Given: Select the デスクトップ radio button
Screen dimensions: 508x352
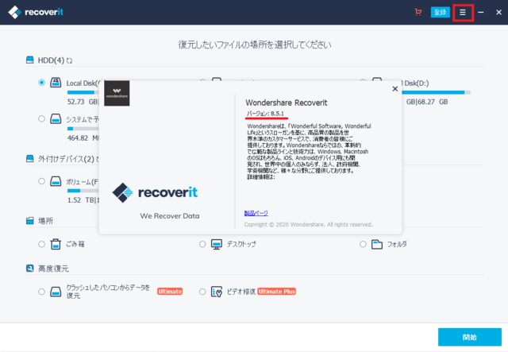Looking at the screenshot, I should pos(202,244).
